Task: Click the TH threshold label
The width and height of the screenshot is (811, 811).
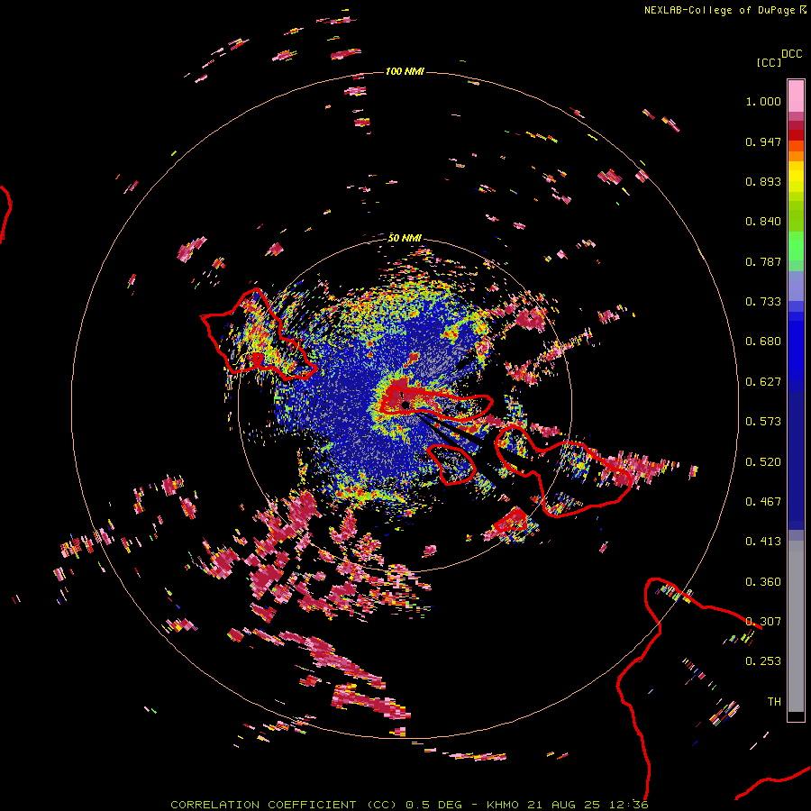Action: pos(774,702)
